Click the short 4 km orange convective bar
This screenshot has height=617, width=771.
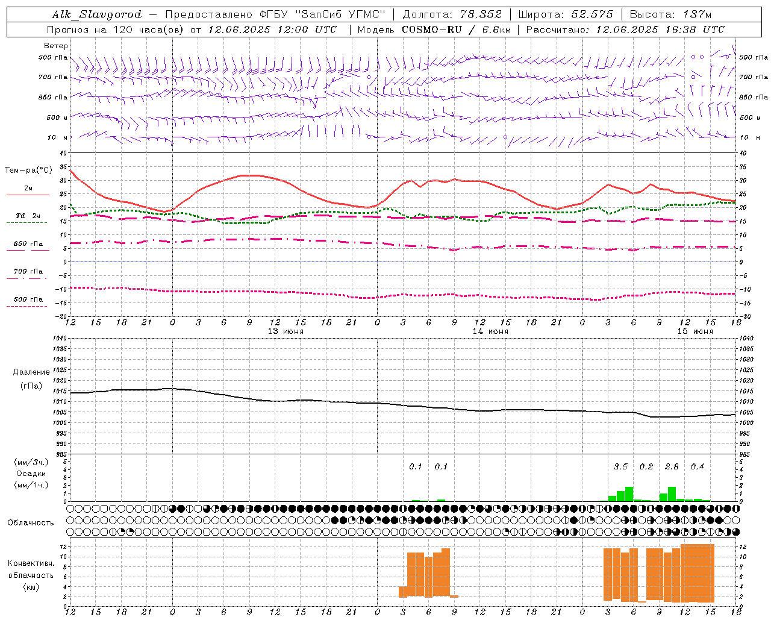click(x=403, y=592)
